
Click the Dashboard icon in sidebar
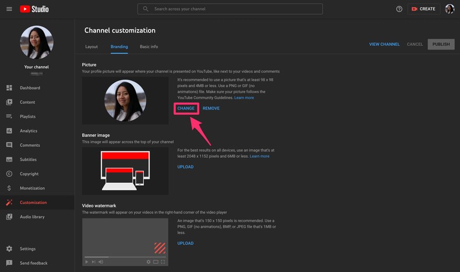click(x=9, y=88)
